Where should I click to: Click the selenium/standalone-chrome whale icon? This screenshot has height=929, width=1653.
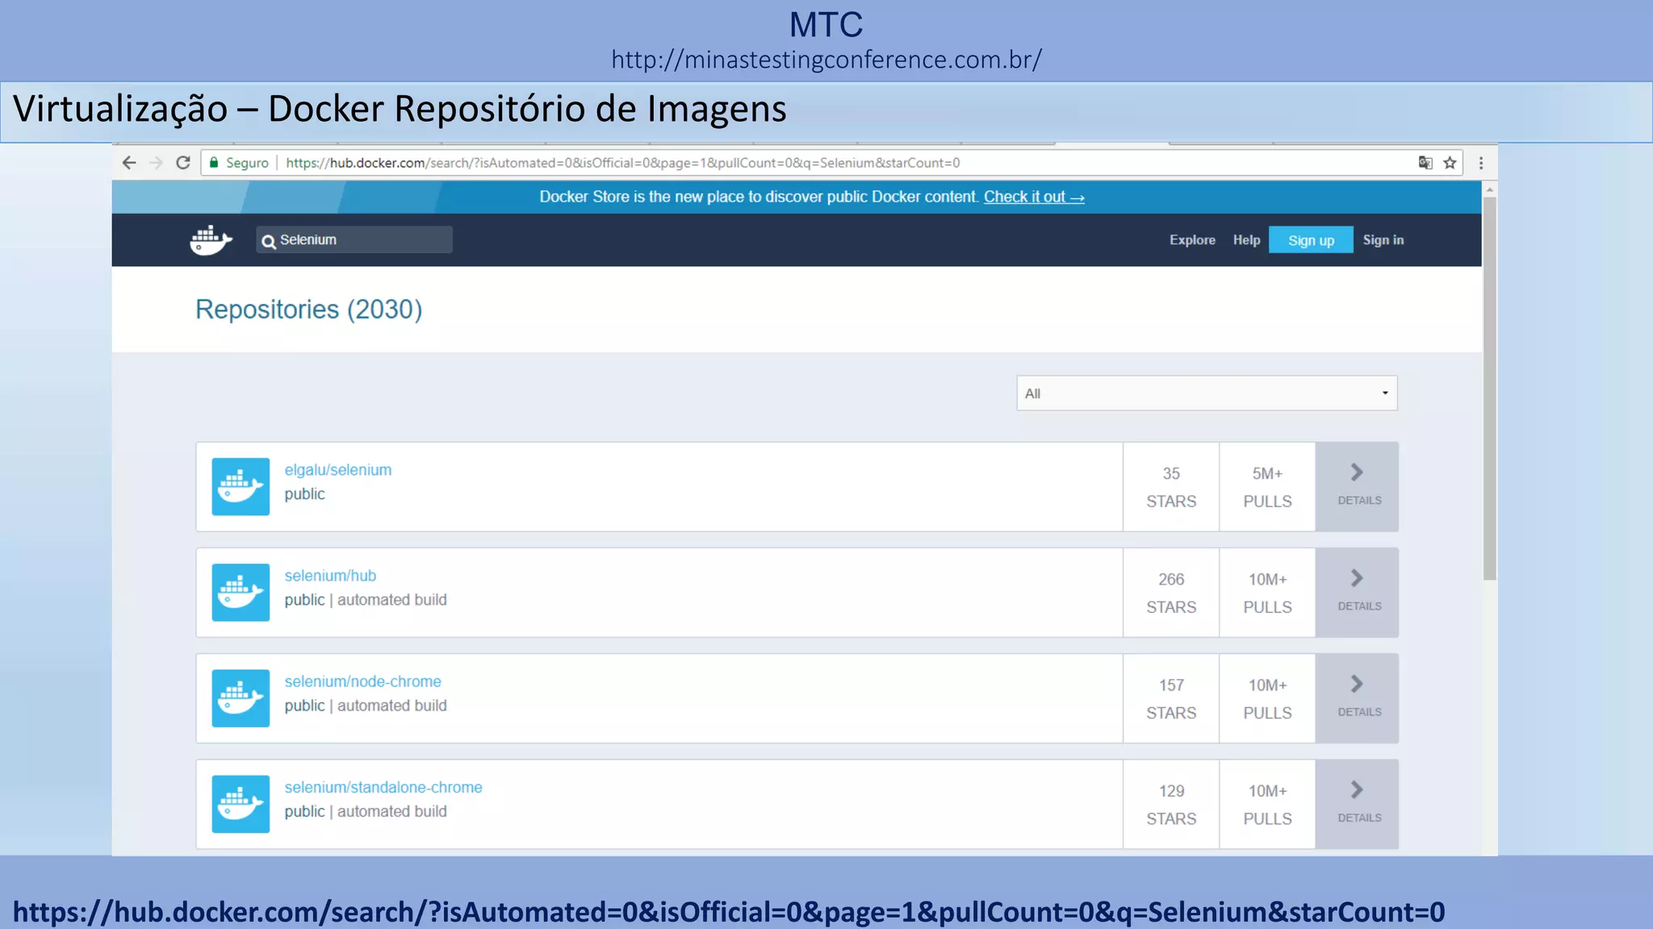coord(241,803)
